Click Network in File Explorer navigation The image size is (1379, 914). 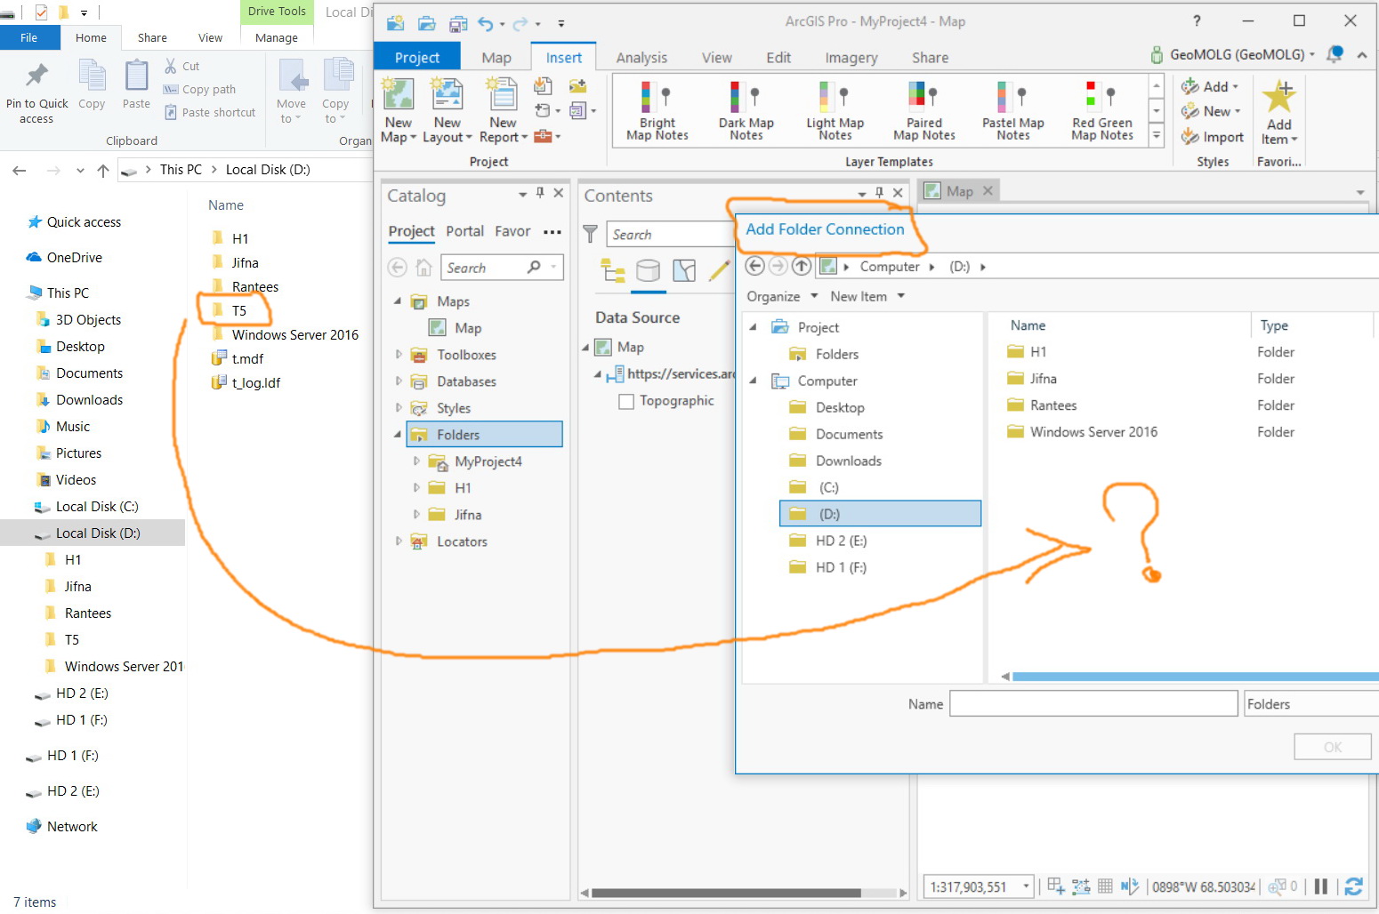[62, 826]
